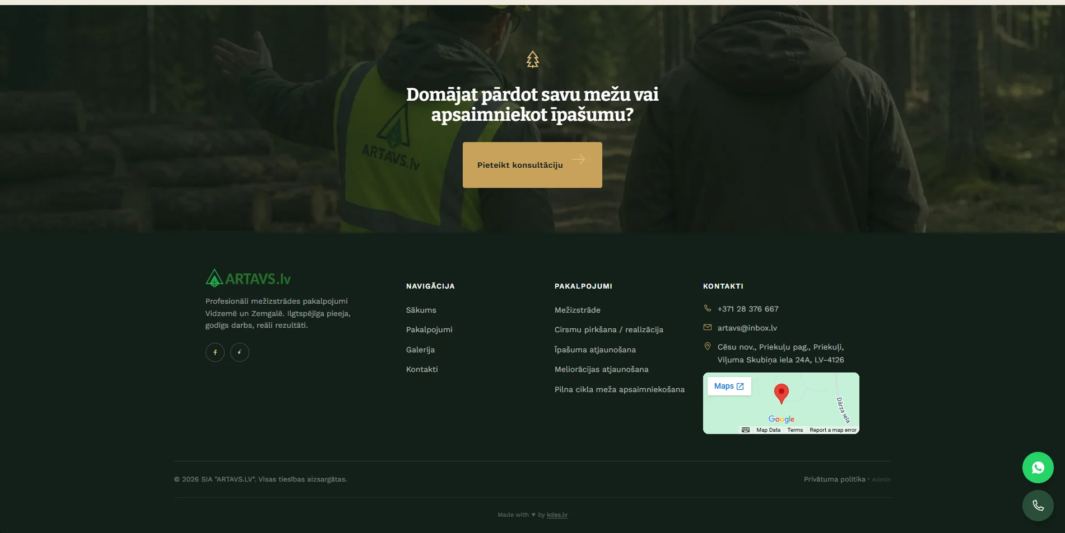The height and width of the screenshot is (533, 1065).
Task: Open Īpašuma atjaunošana service link
Action: 595,350
